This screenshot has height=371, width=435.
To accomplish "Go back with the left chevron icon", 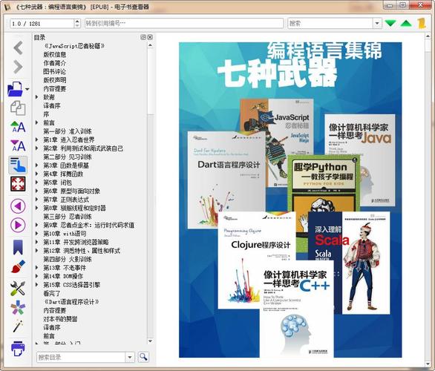I will [x=18, y=47].
